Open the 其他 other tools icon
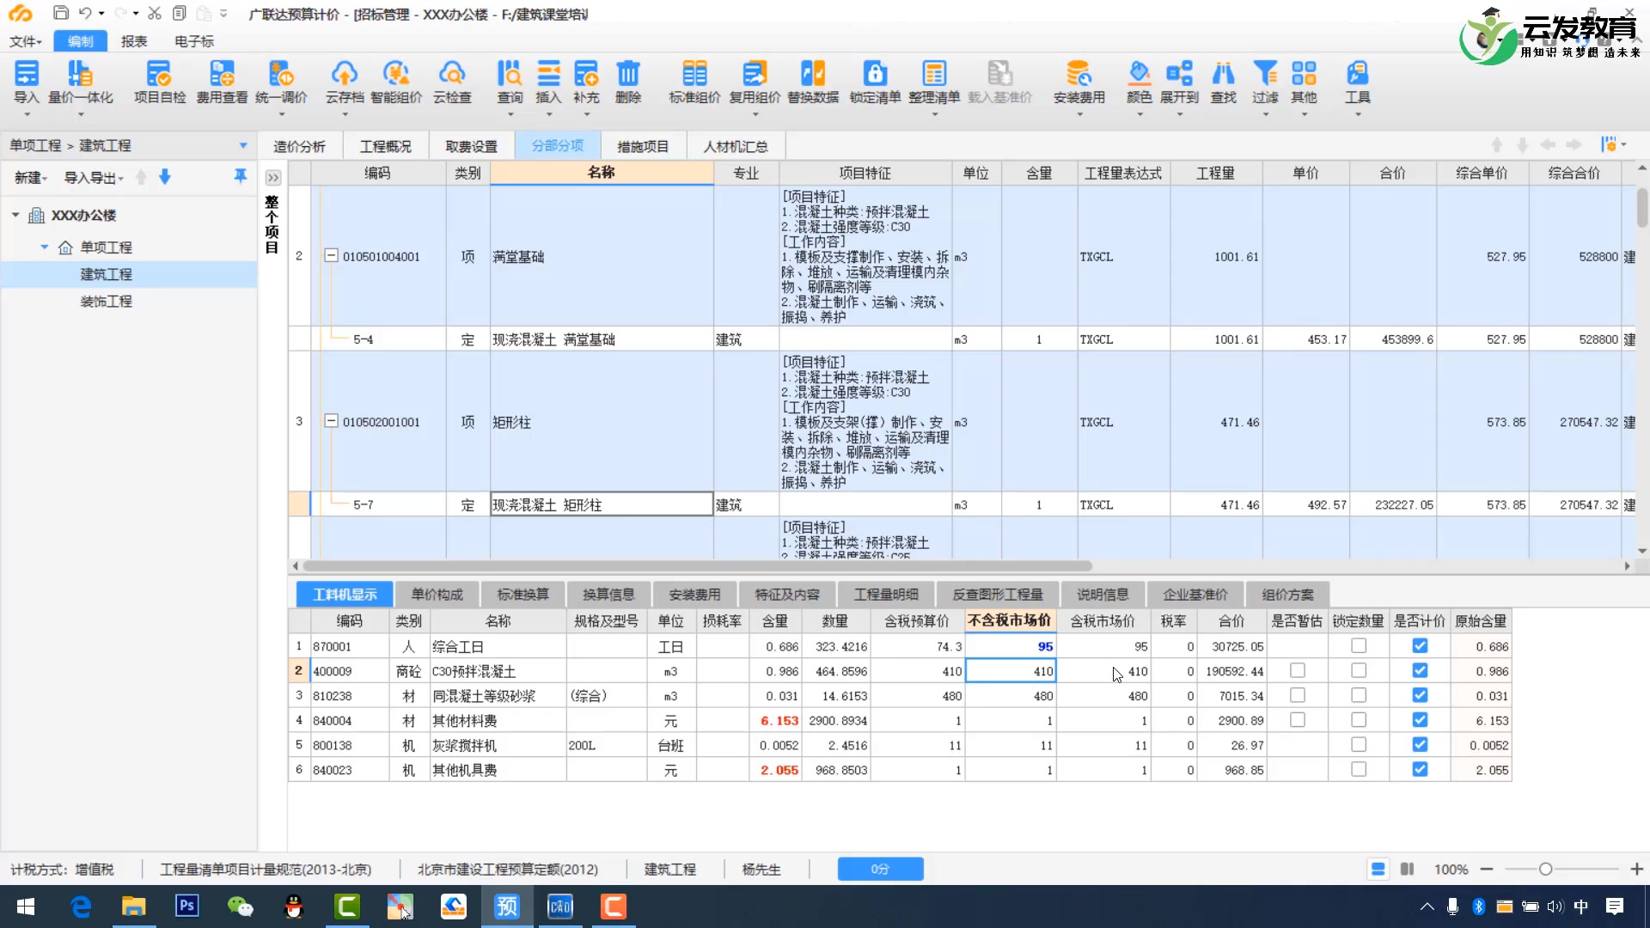Screen dimensions: 1650x928 tap(1304, 82)
